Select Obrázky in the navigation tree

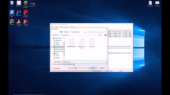coord(57,45)
